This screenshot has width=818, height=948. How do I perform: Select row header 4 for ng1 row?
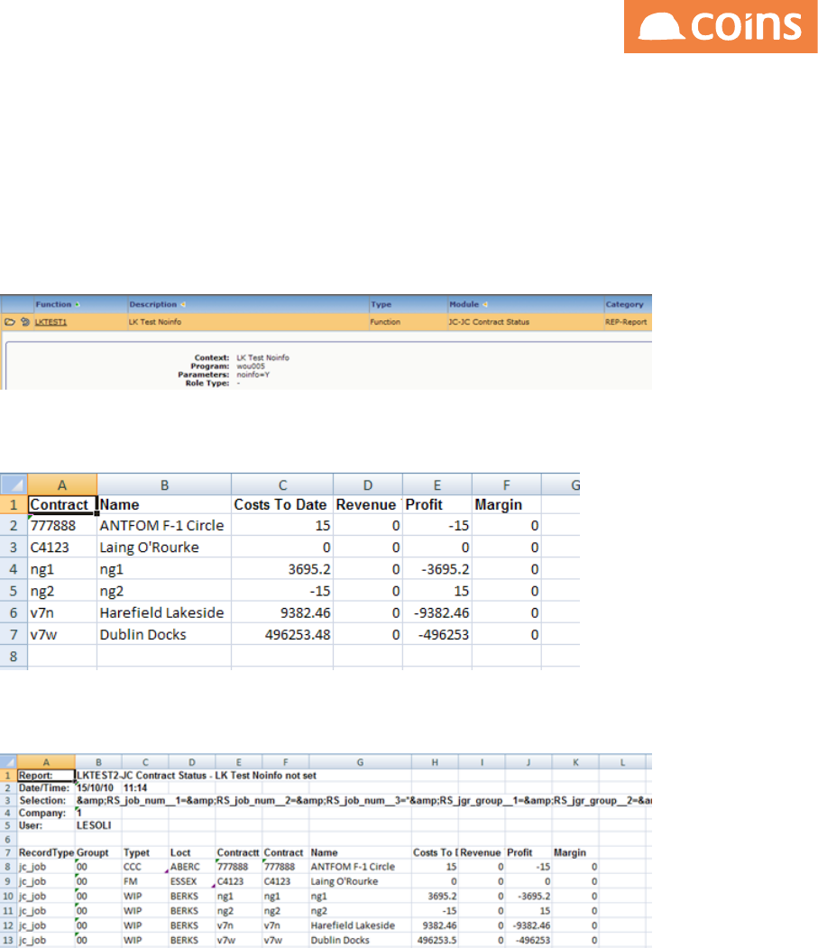(x=14, y=569)
